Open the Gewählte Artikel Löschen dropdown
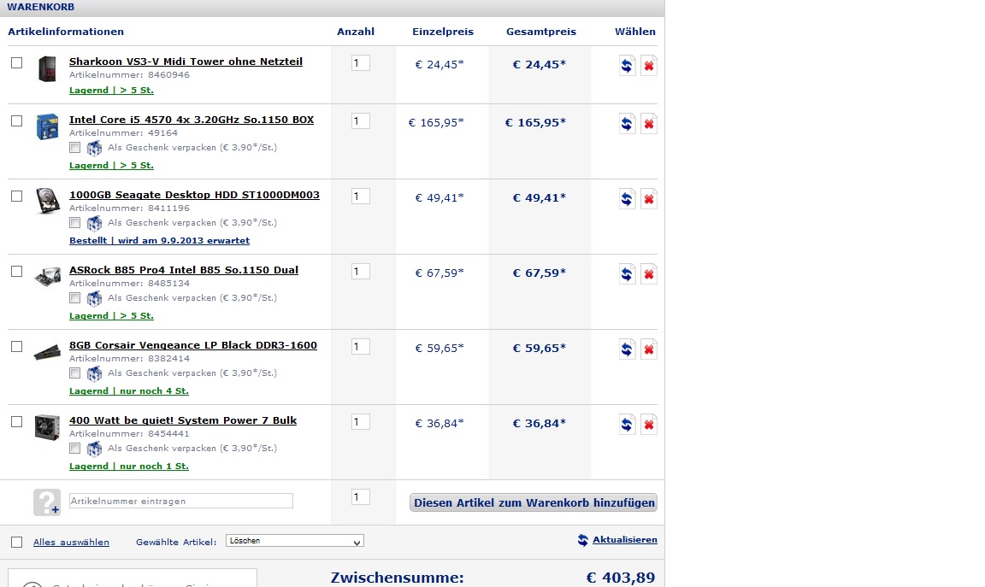Viewport: 985px width, 587px height. [x=295, y=541]
